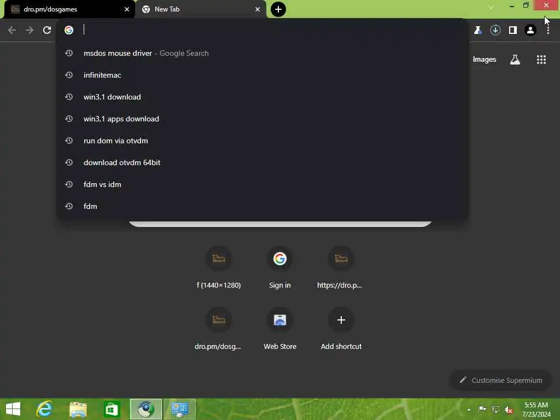The image size is (560, 420).
Task: Click the history icon beside 'infinitemac'
Action: 69,75
